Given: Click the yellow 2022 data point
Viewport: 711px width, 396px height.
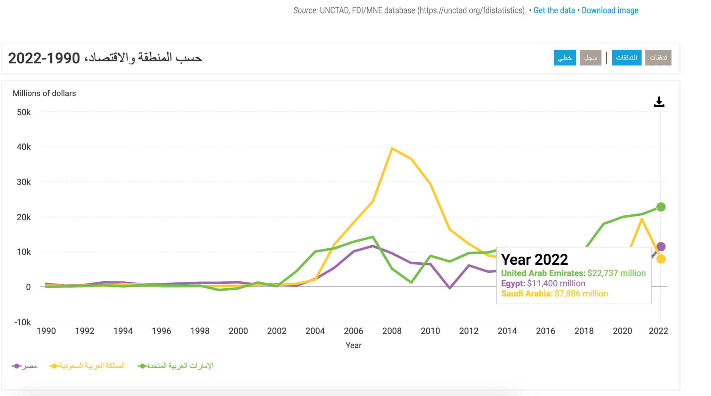Looking at the screenshot, I should click(661, 259).
